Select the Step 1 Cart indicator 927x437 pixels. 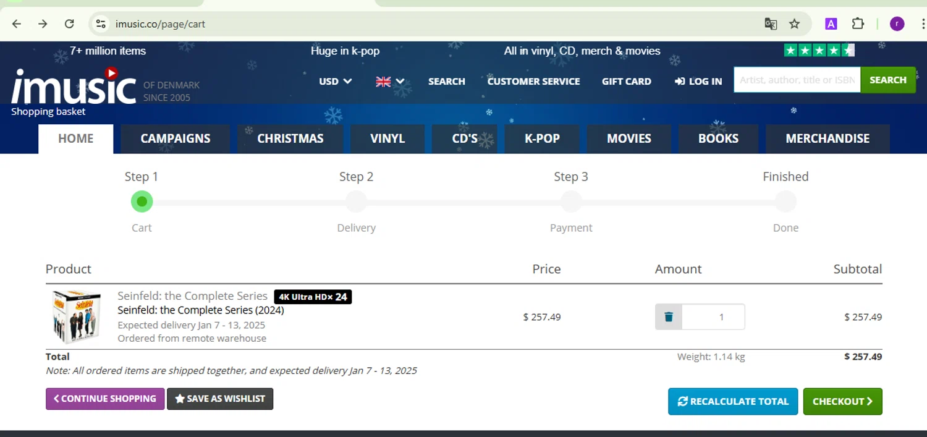coord(142,202)
